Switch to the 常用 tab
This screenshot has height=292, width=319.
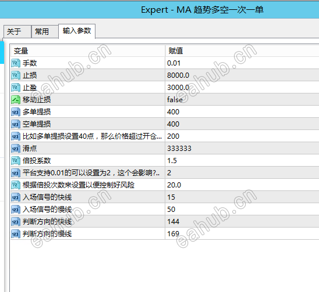pos(45,31)
